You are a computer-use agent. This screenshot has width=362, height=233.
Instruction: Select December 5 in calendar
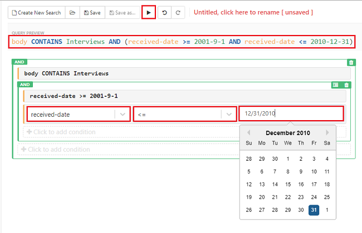[x=249, y=172]
